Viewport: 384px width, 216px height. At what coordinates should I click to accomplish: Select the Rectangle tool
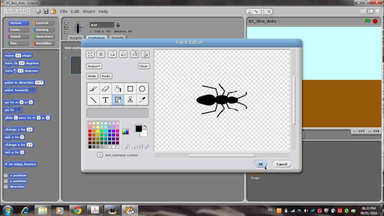pyautogui.click(x=130, y=89)
